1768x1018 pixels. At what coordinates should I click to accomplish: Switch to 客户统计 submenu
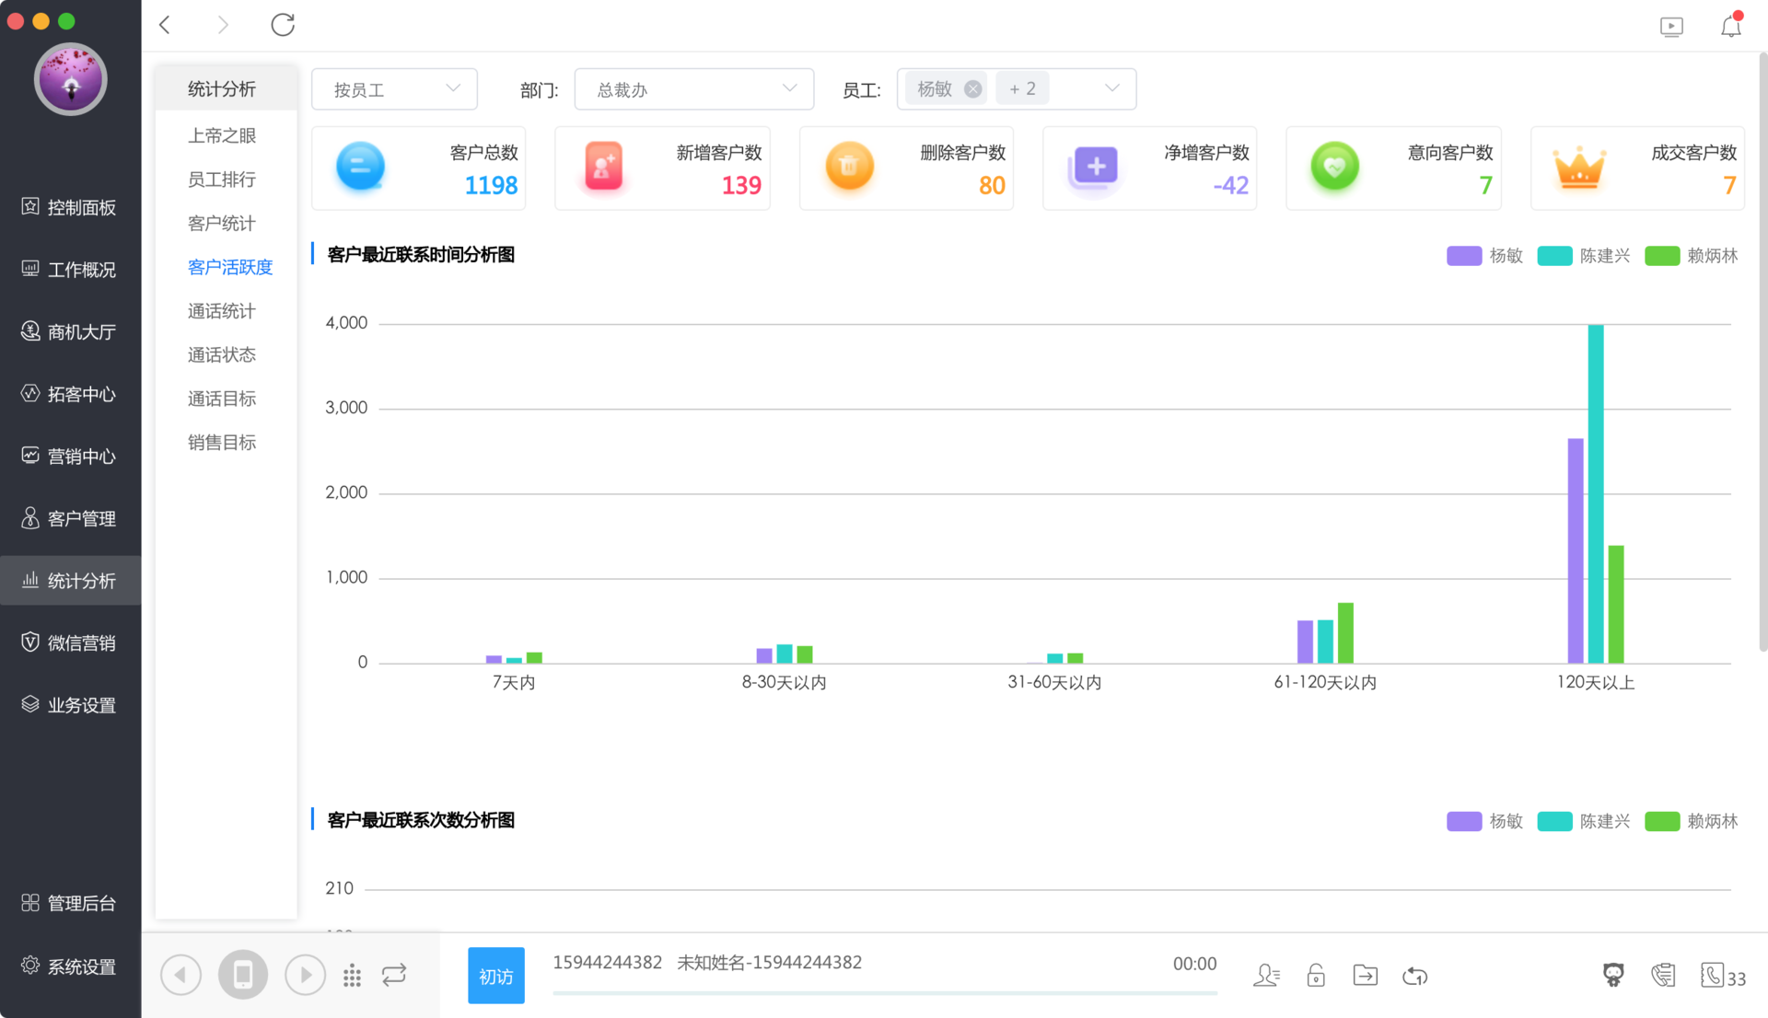222,224
